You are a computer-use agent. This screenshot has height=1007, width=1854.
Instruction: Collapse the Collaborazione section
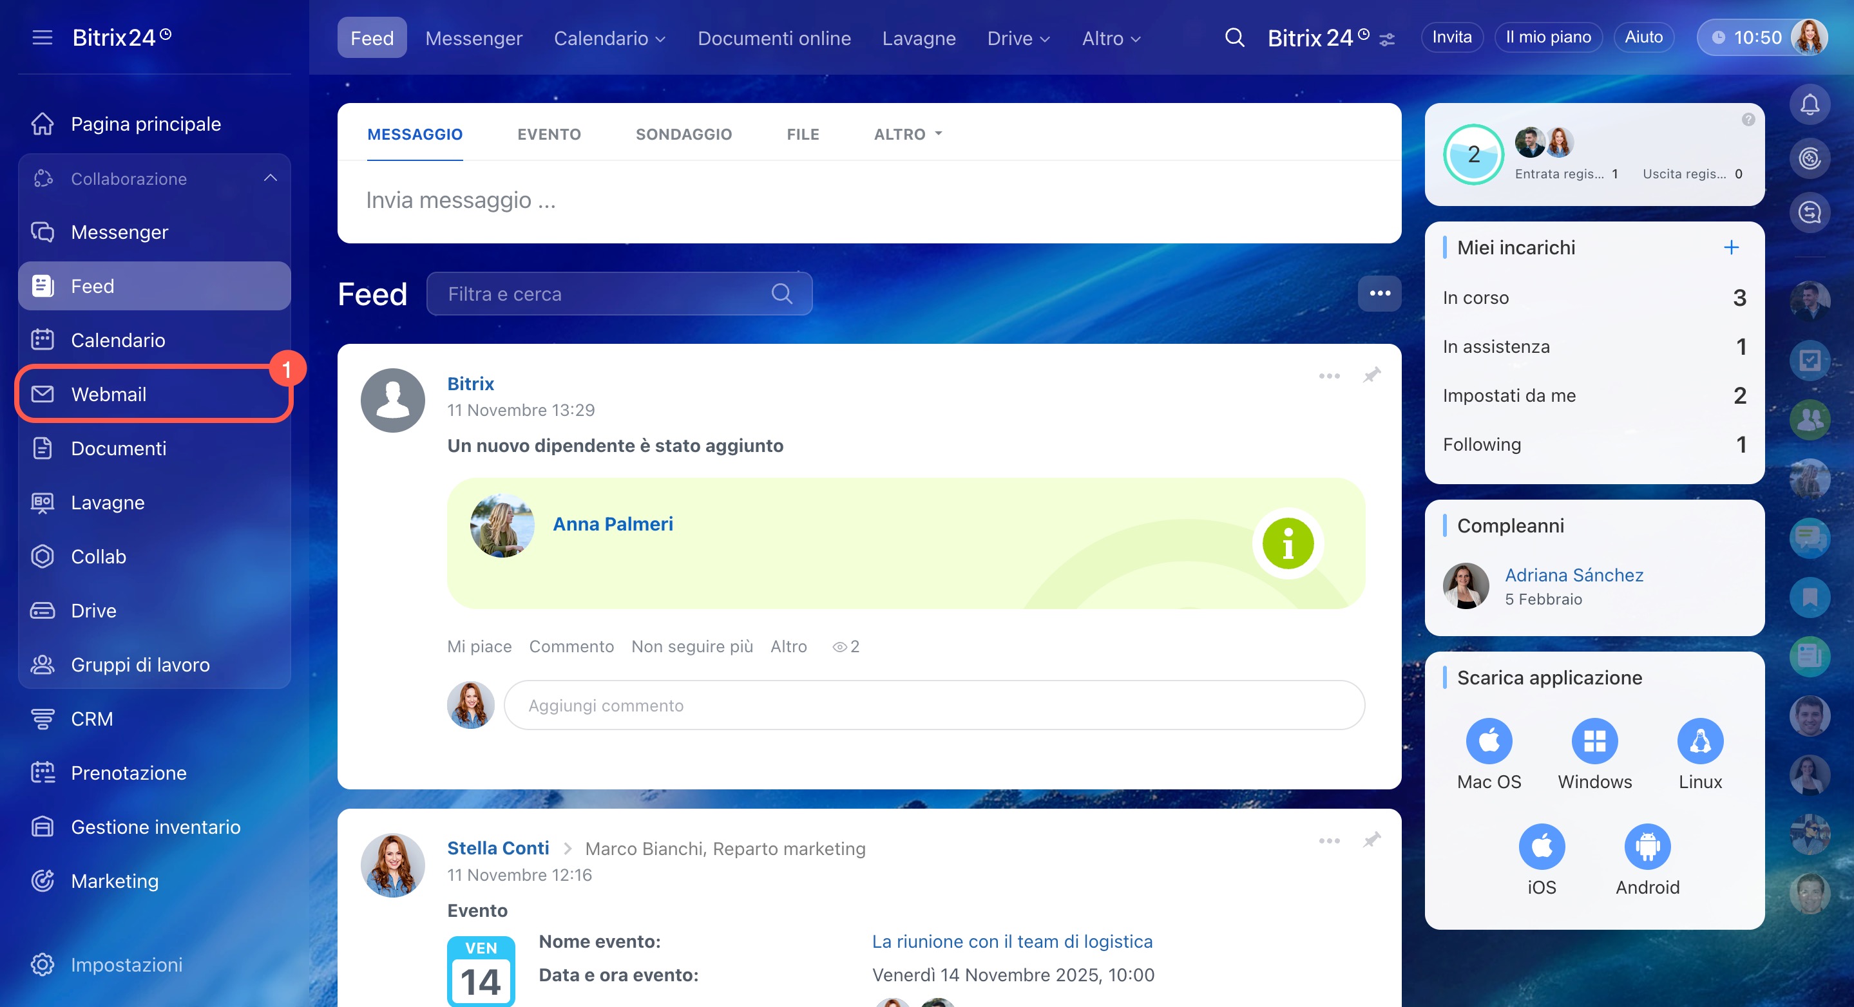click(x=270, y=178)
